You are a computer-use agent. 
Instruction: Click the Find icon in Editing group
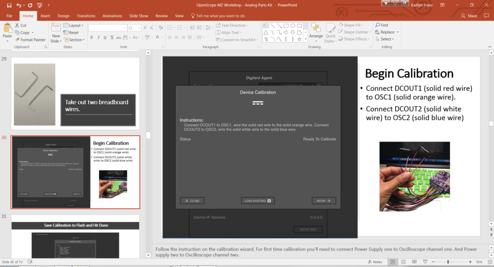click(382, 25)
